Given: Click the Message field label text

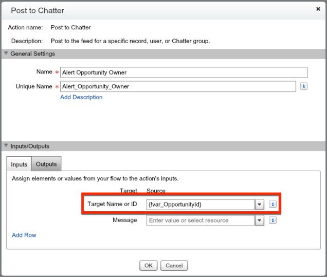Looking at the screenshot, I should pyautogui.click(x=125, y=220).
